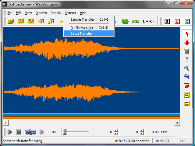195x146 pixels.
Task: Stop playback with the stop button
Action: (19, 132)
